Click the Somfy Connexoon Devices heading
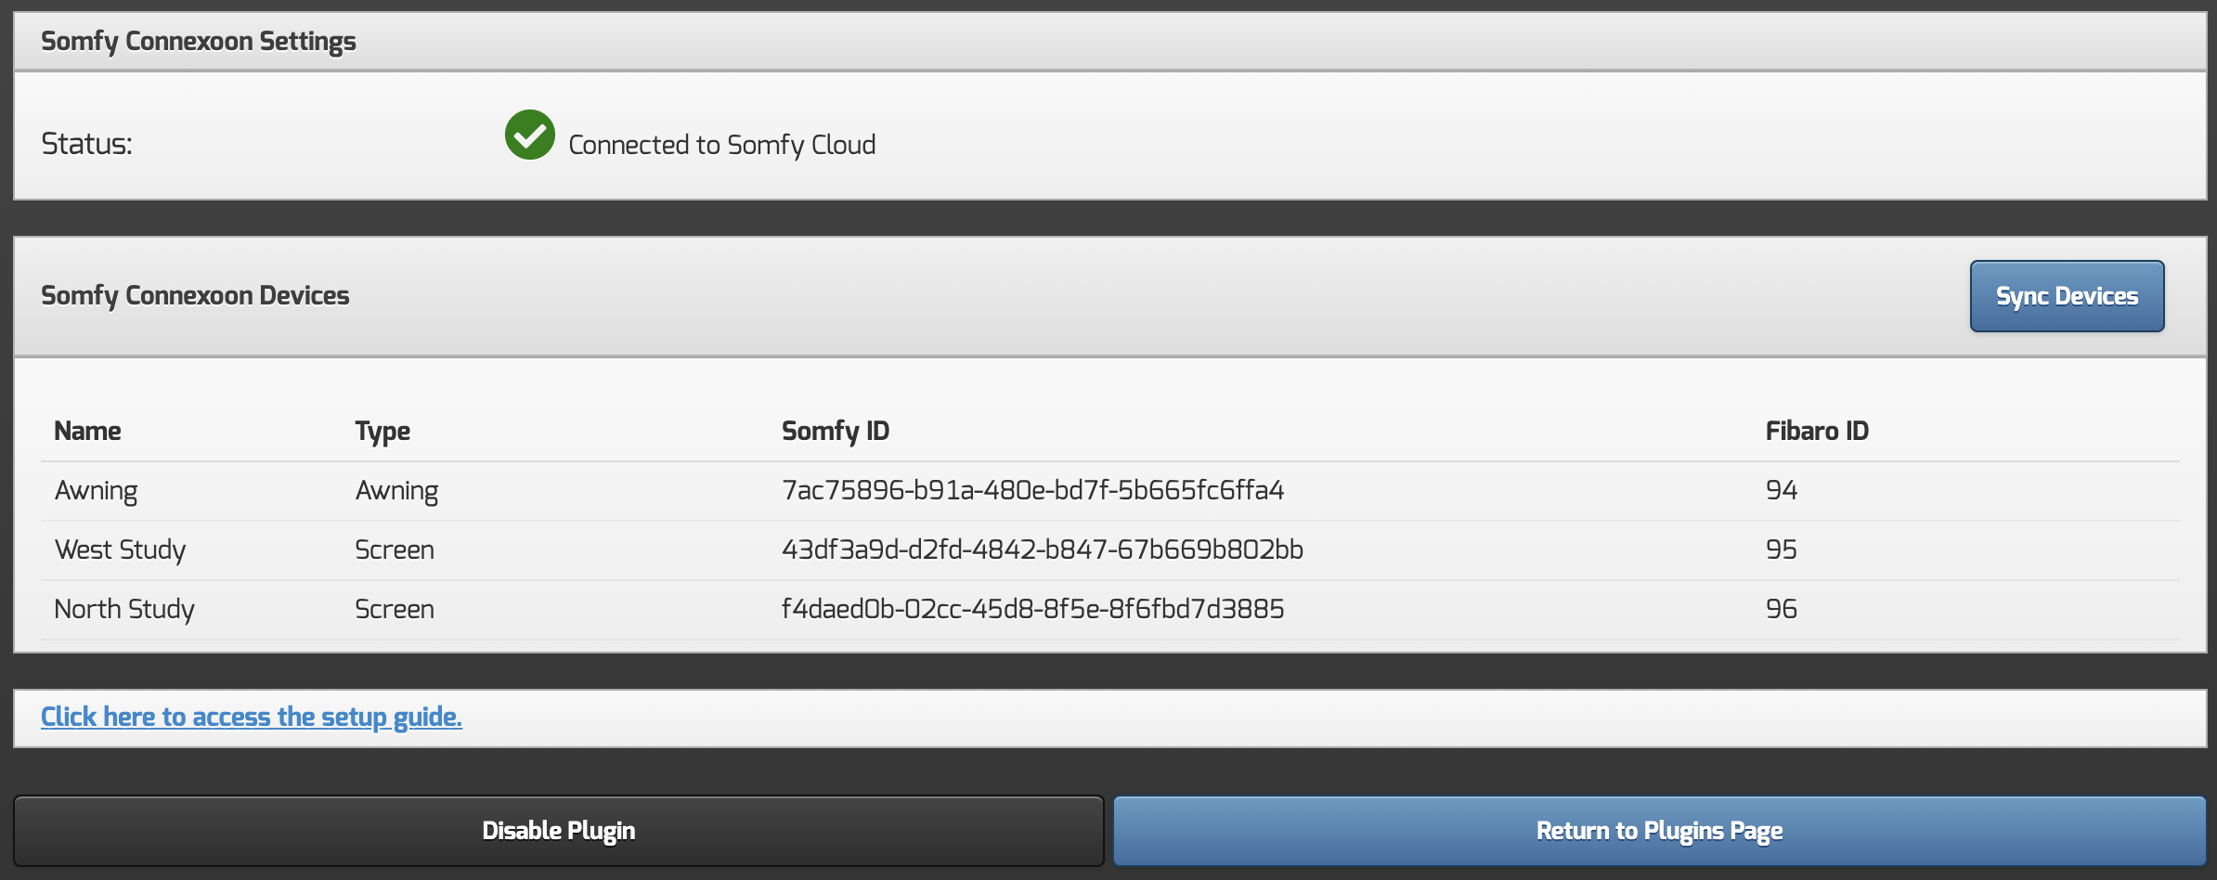The image size is (2217, 880). 195,295
